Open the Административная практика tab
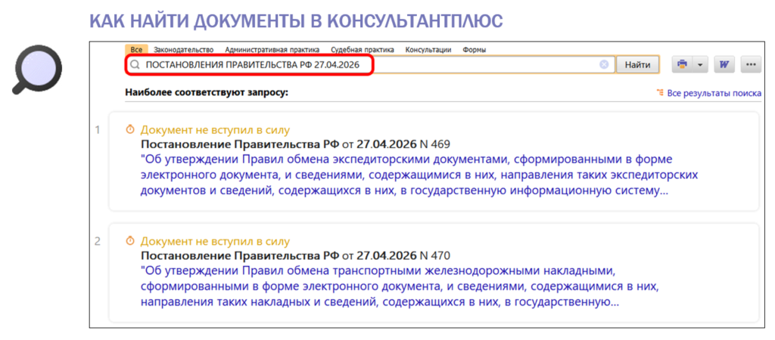The width and height of the screenshot is (775, 340). click(x=272, y=49)
